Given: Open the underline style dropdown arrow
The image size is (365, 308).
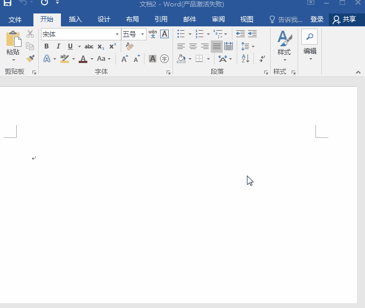Looking at the screenshot, I should coord(79,46).
